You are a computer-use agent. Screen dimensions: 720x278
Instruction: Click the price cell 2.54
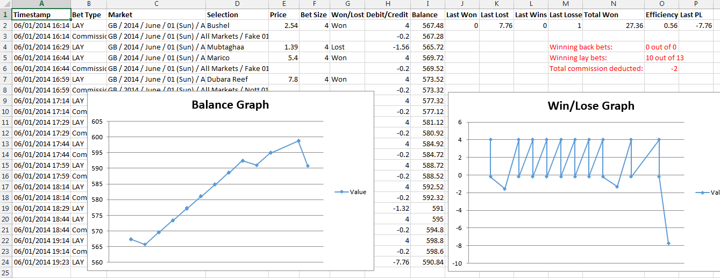tap(284, 25)
